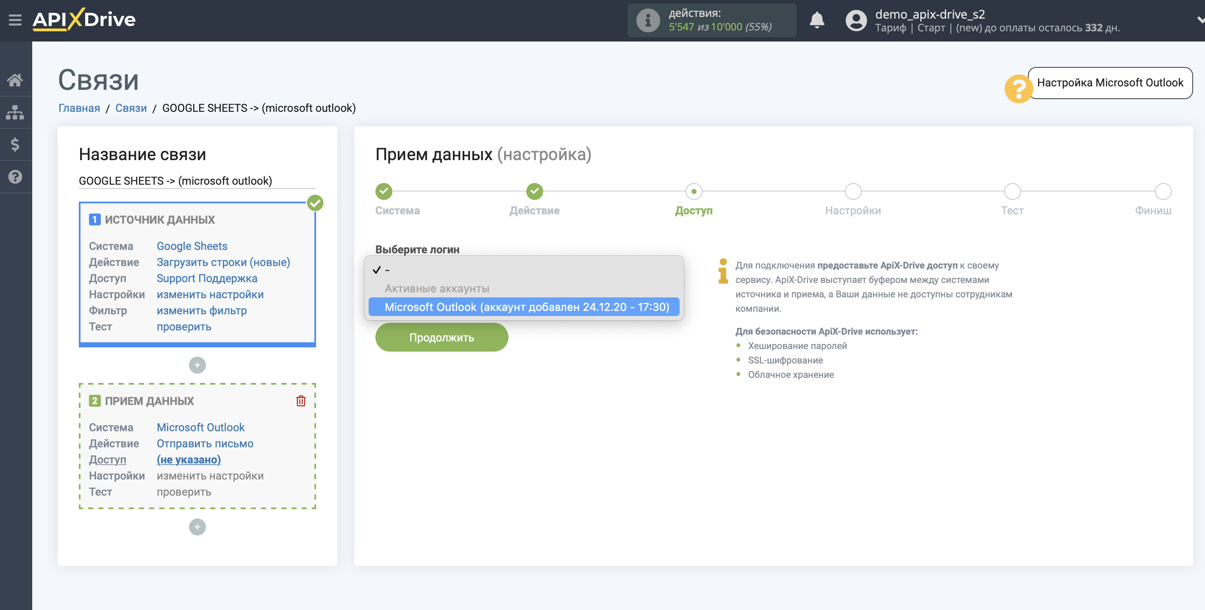
Task: Open Настройка Microsoft Outlook help
Action: (1110, 83)
